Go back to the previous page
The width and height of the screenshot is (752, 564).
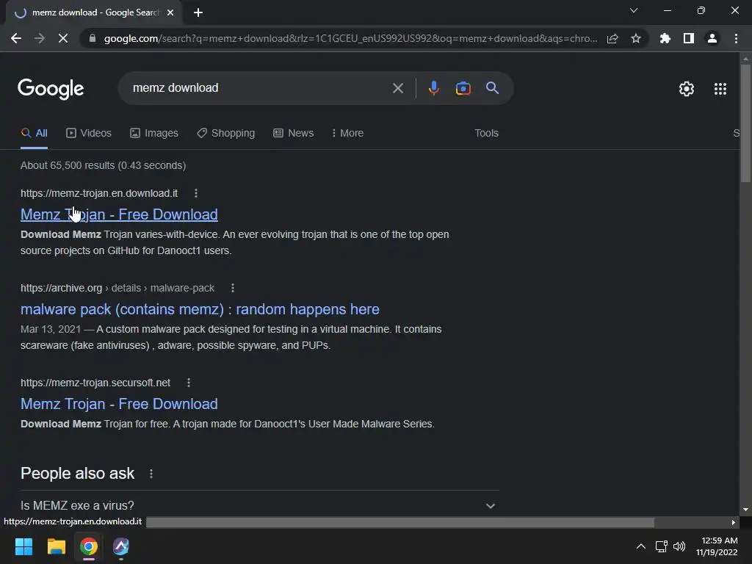16,38
